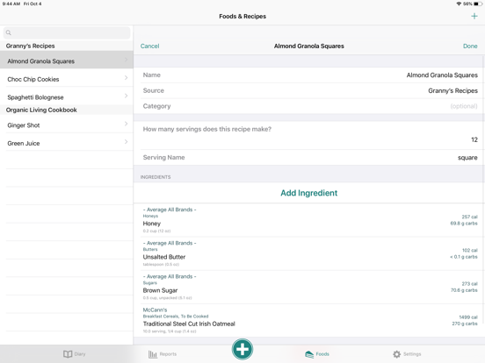
Task: Tap the large green add button at bottom
Action: pyautogui.click(x=242, y=349)
